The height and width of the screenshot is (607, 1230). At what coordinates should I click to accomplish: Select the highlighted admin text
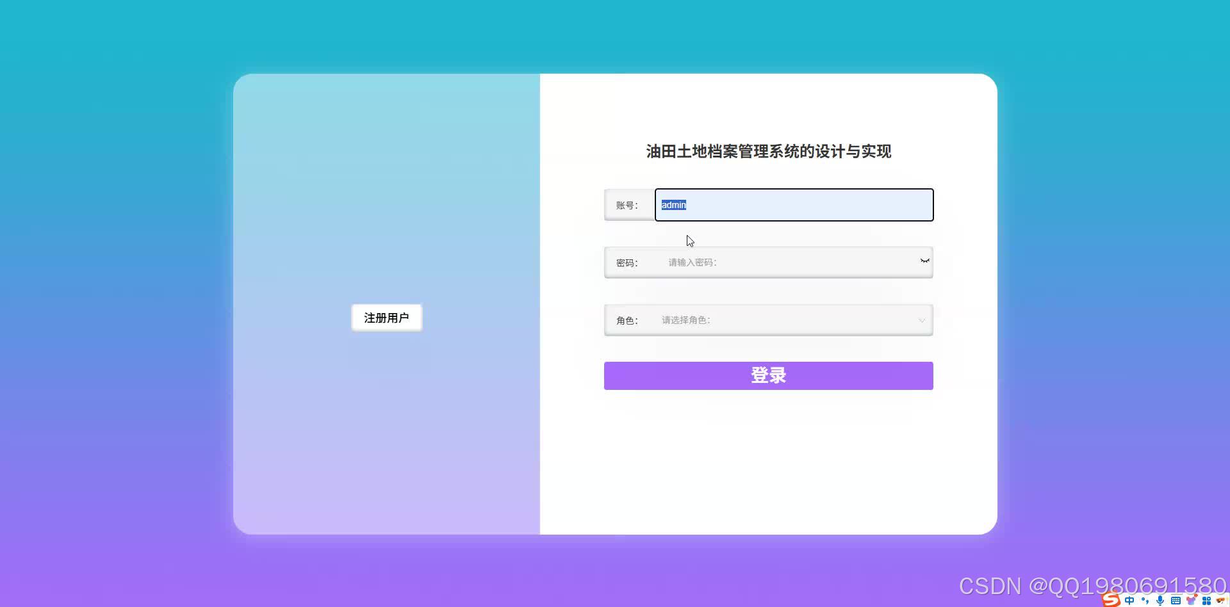pyautogui.click(x=673, y=205)
